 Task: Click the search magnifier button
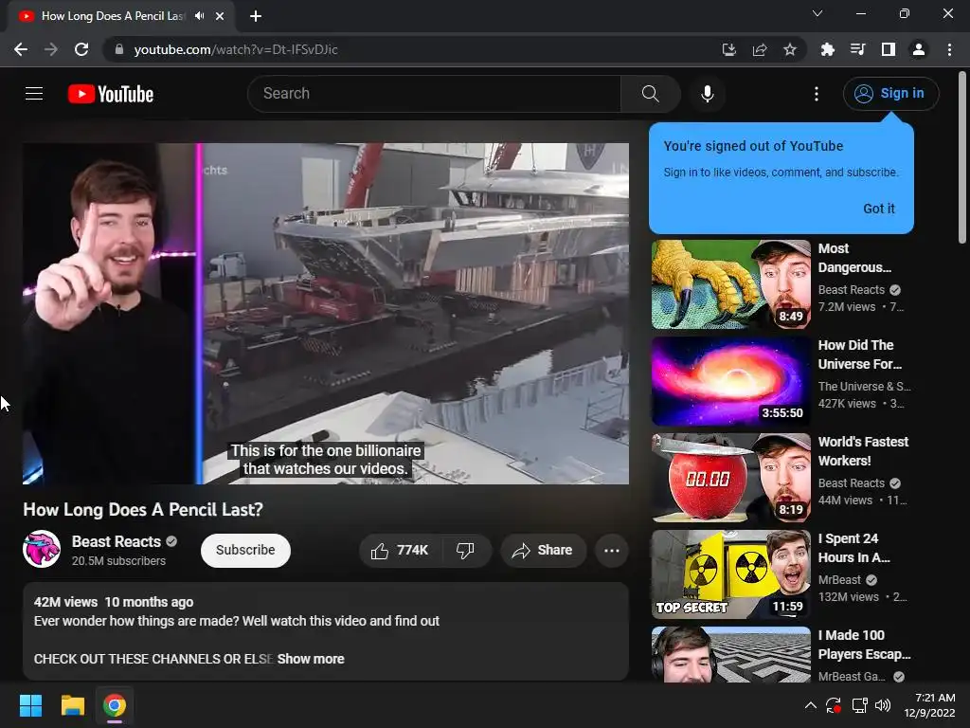click(650, 94)
